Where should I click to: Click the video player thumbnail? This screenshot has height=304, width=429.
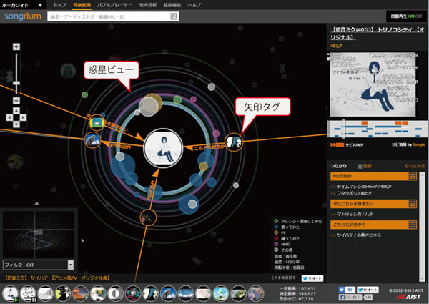(x=373, y=84)
